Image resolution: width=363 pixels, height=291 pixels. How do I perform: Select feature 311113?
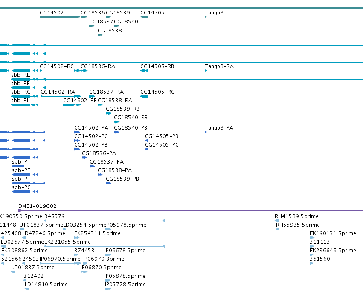(312, 246)
